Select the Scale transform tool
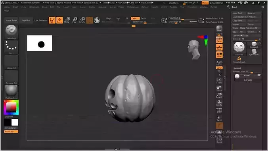Image resolution: width=268 pixels, height=151 pixels. (x=75, y=20)
